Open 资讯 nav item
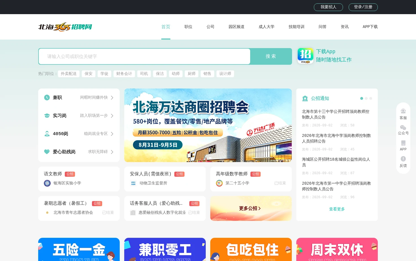This screenshot has width=416, height=261. click(345, 27)
